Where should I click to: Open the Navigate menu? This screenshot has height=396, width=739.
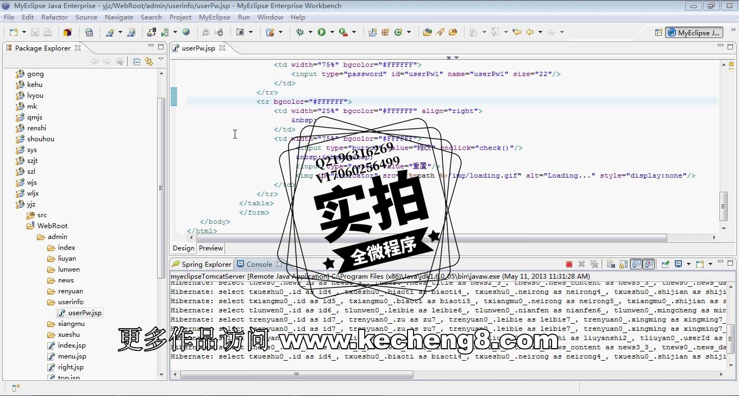[119, 17]
